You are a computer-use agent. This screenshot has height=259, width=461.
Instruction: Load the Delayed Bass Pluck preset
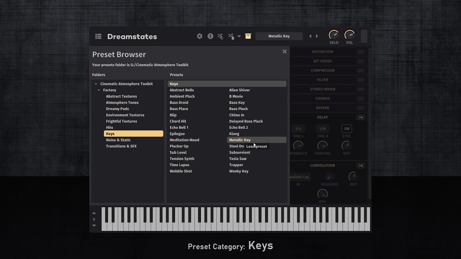pyautogui.click(x=246, y=121)
